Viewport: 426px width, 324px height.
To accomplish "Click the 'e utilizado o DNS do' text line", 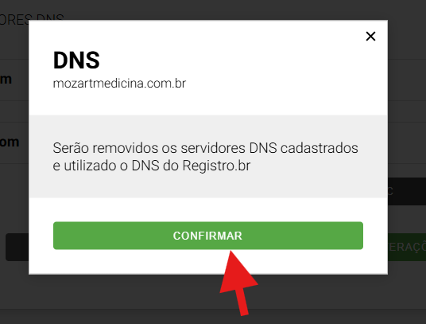I will click(117, 166).
